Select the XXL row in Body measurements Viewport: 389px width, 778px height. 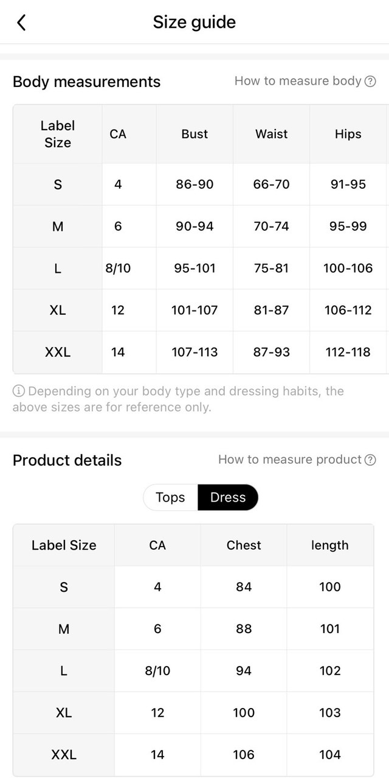(201, 352)
